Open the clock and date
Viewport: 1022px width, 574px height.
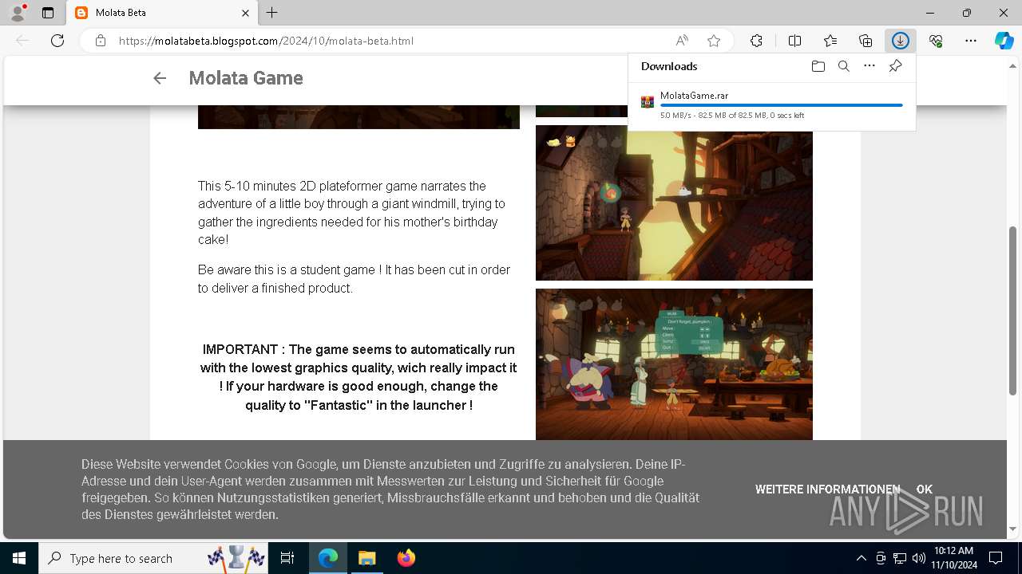953,558
